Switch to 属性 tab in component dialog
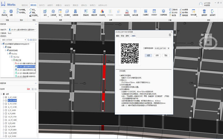The width and height of the screenshot is (223, 139). [x=118, y=36]
